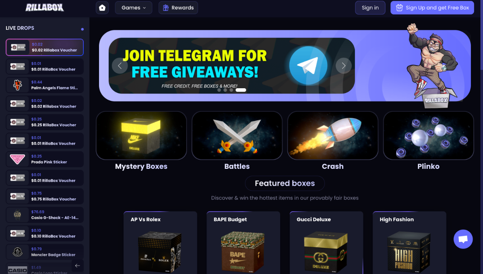
Task: Collapse the Live Drops sidebar arrow
Action: pyautogui.click(x=78, y=266)
